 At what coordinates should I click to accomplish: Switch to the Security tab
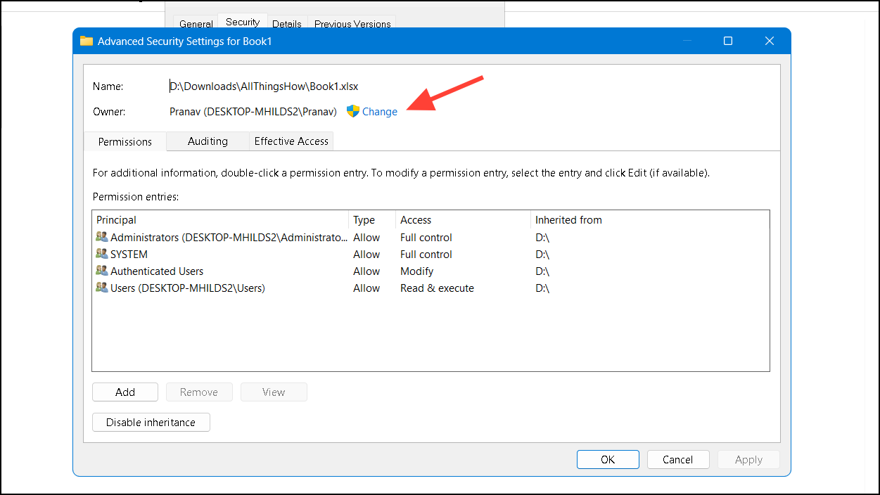[x=241, y=21]
